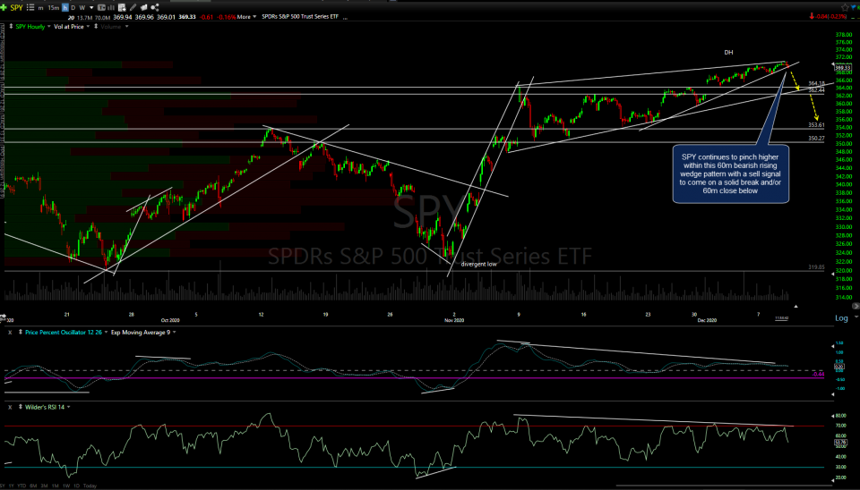Click the chat bubbles icon

pyautogui.click(x=143, y=8)
